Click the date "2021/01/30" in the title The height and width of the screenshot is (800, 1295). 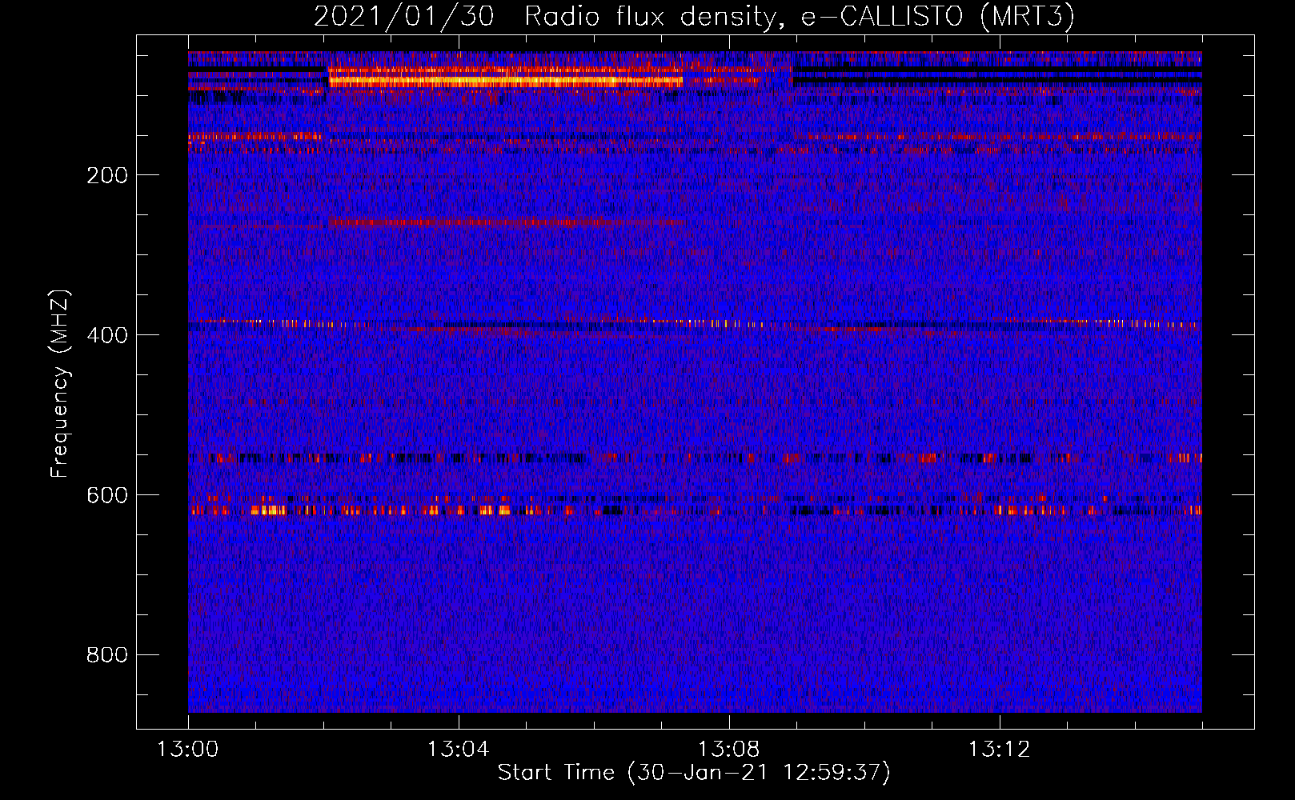pos(404,17)
